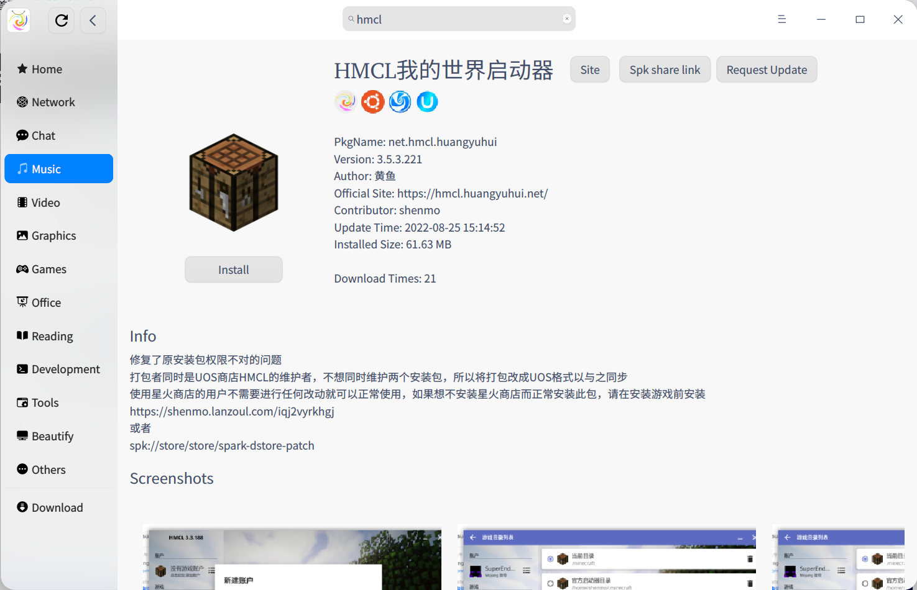Viewport: 917px width, 590px height.
Task: Click the Ubuntu compatibility icon under the title
Action: coord(372,101)
